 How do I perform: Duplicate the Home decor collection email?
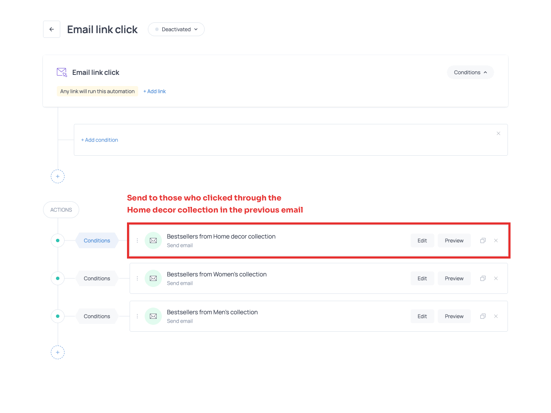pos(483,240)
